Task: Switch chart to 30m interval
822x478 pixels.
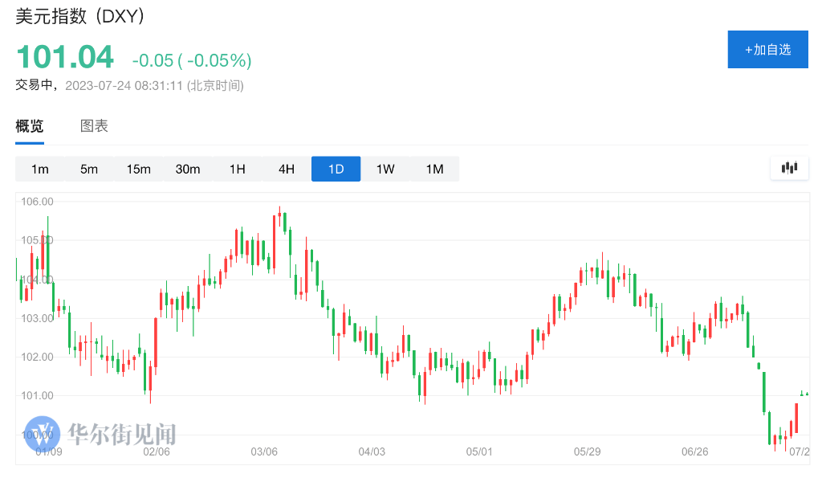Action: 188,169
